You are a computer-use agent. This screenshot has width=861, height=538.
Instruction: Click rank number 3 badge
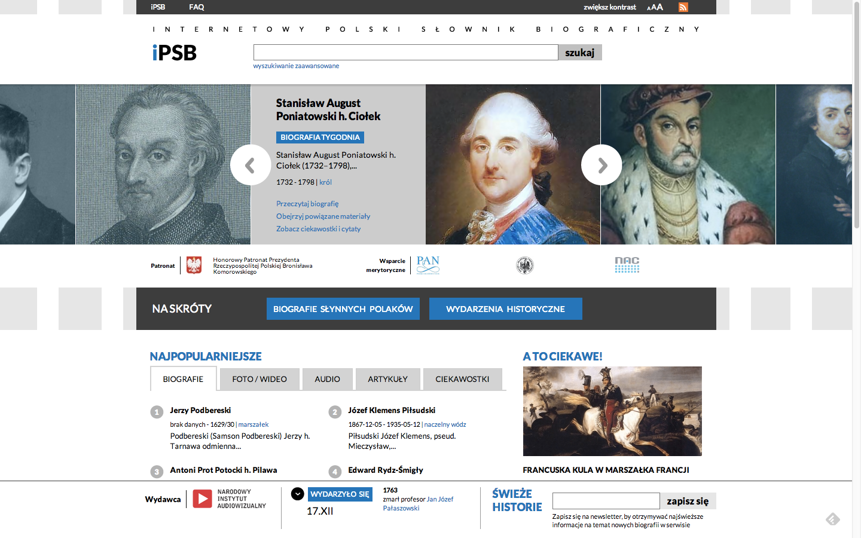point(157,472)
